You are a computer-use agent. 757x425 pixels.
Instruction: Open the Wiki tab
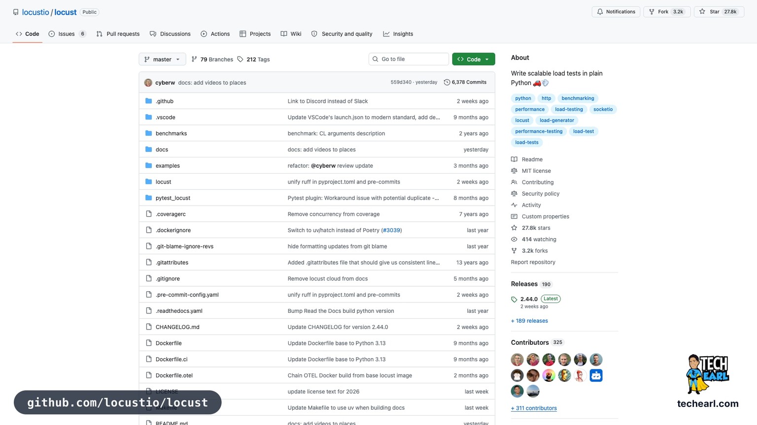(x=291, y=34)
